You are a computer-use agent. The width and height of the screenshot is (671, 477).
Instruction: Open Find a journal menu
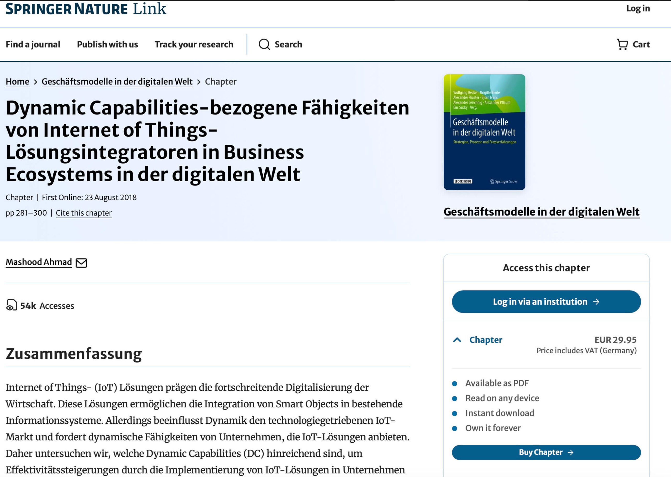(x=33, y=44)
